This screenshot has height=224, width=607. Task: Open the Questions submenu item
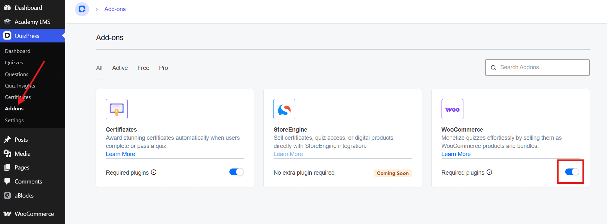point(17,74)
